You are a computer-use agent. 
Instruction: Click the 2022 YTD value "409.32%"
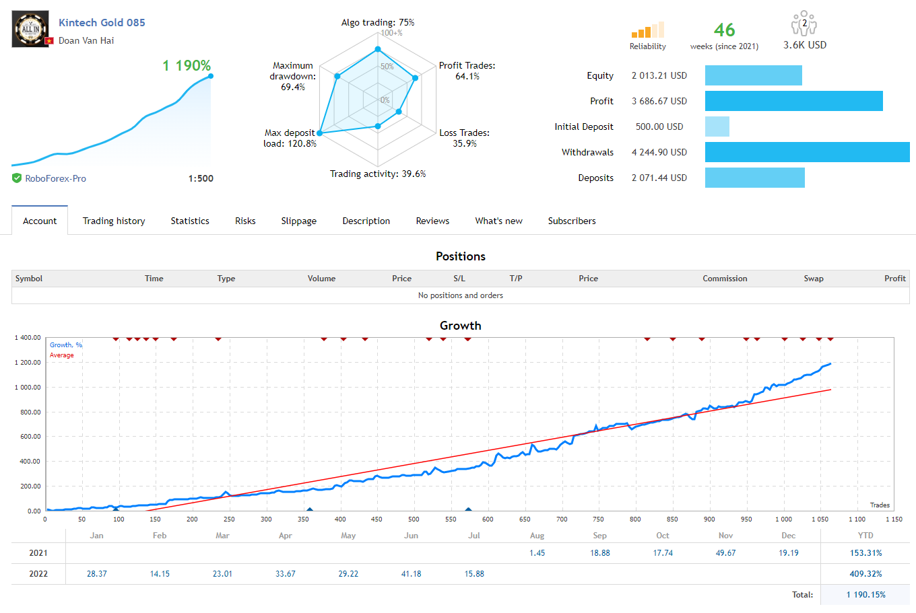click(x=865, y=574)
